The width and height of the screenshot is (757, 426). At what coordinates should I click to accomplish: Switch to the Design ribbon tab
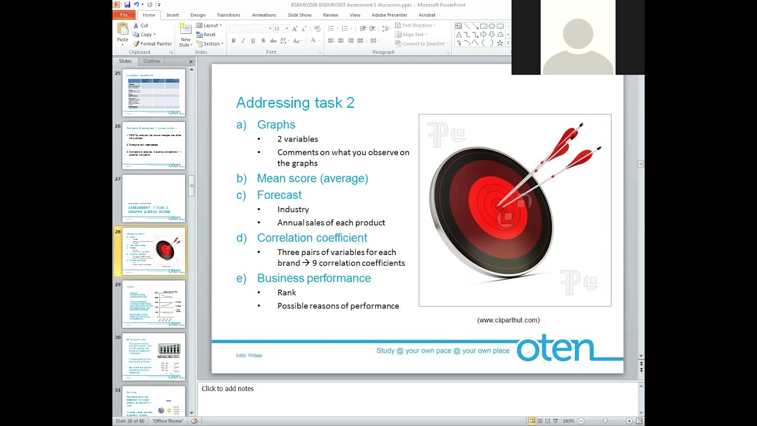[x=198, y=15]
